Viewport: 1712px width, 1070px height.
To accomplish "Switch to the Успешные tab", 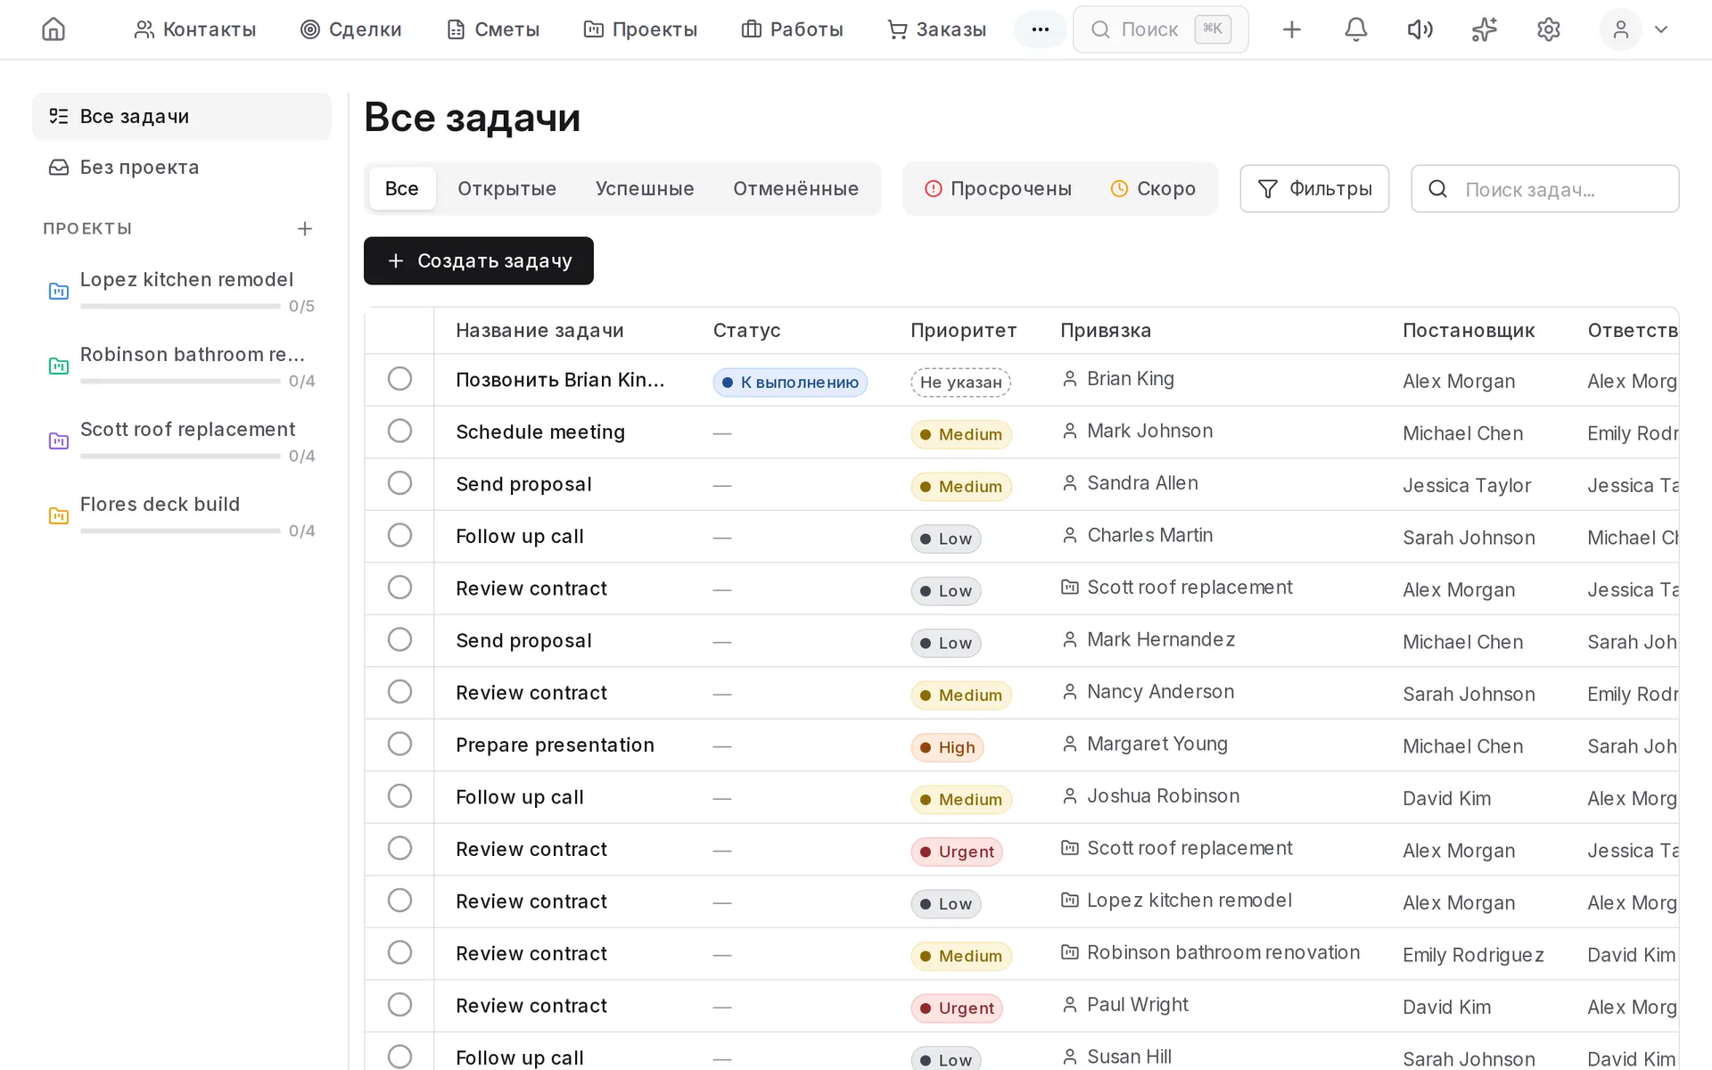I will coord(645,189).
